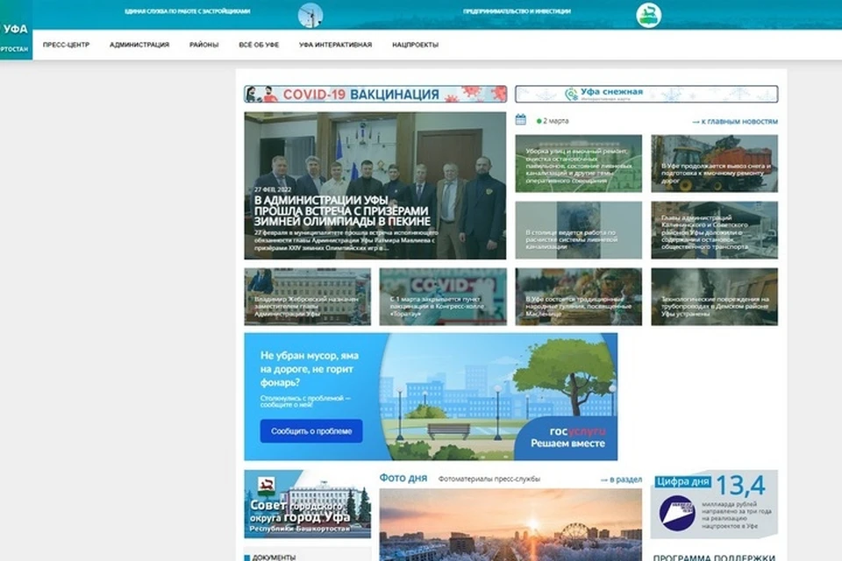Click Сообщить о проблеме button
Screen dimensions: 842x561
(x=311, y=431)
